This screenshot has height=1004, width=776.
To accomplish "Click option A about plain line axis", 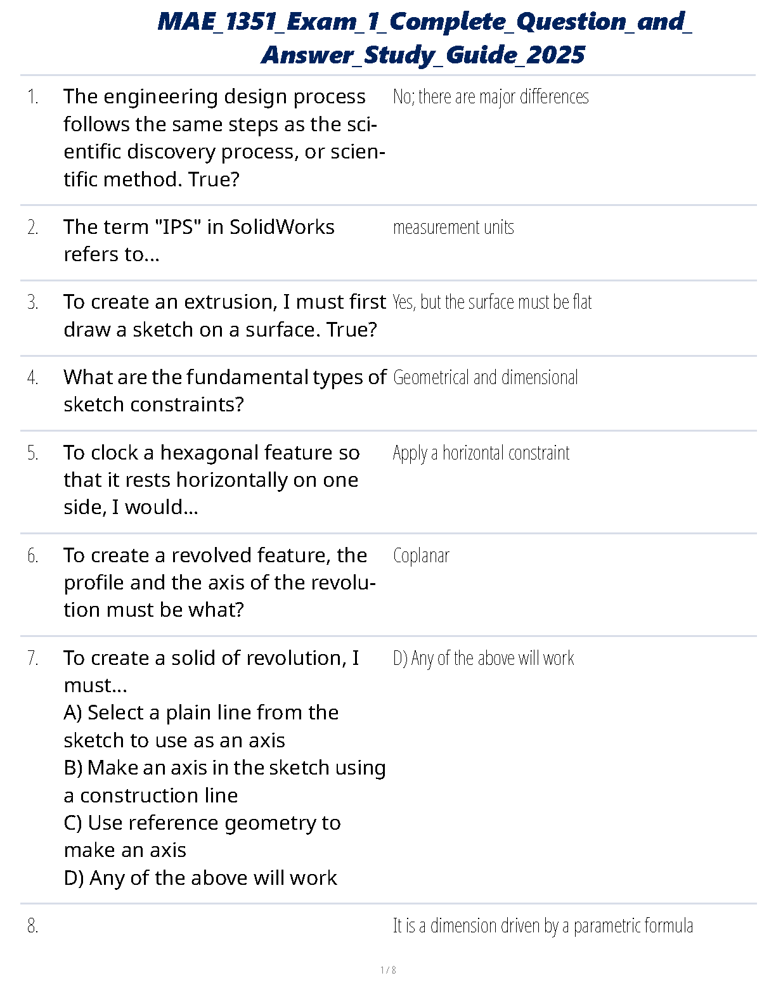I will click(x=201, y=726).
